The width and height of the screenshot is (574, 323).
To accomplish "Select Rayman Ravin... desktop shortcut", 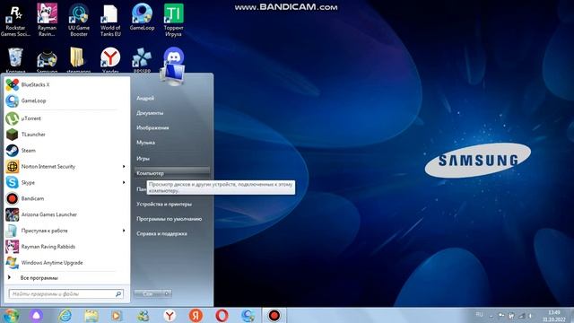I will [x=48, y=20].
